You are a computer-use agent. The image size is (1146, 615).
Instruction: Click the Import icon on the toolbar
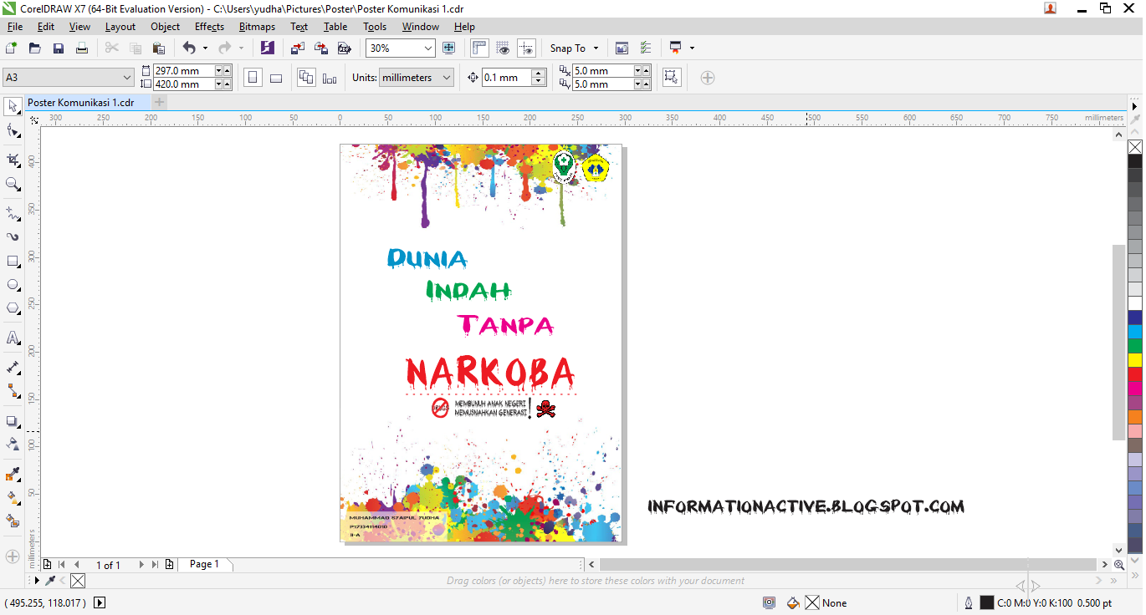(x=297, y=48)
